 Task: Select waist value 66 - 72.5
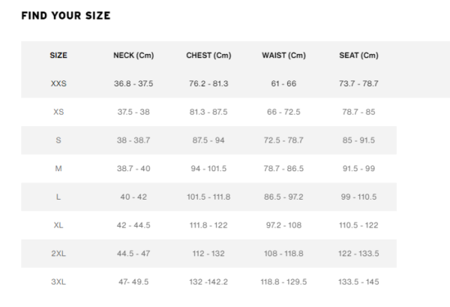[x=283, y=112]
